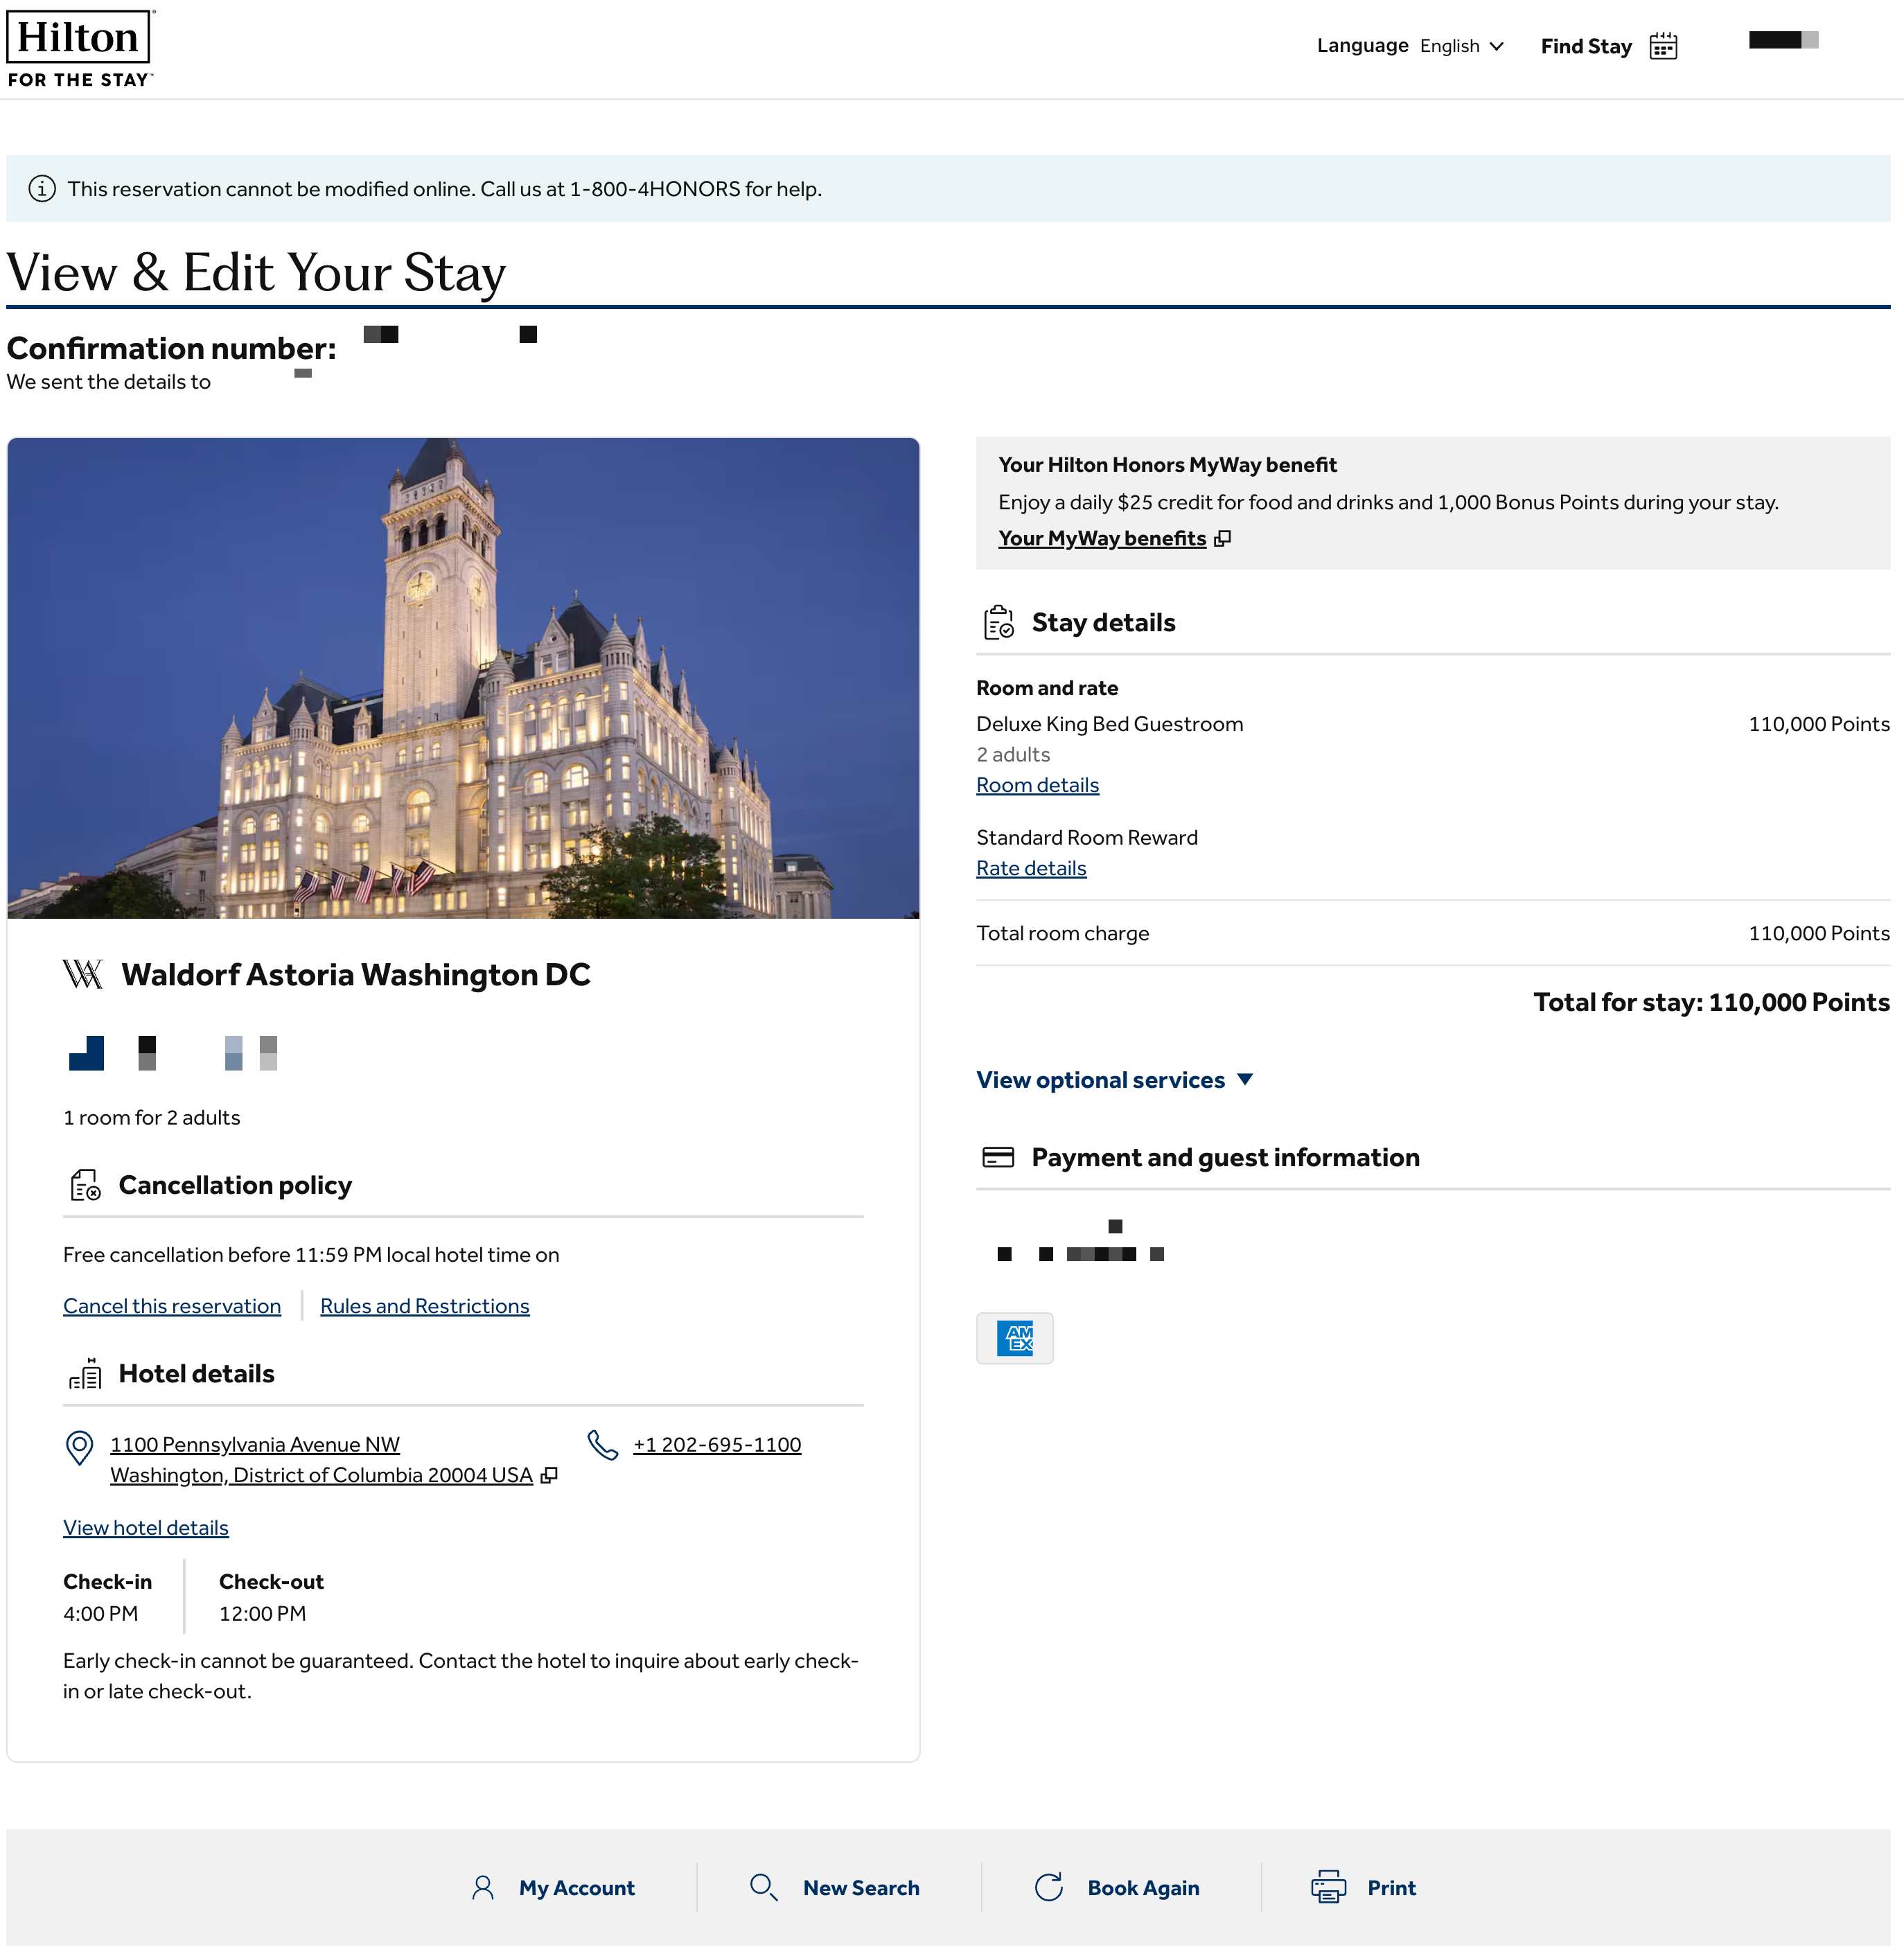Viewport: 1904px width, 1954px height.
Task: Click View hotel details link
Action: 146,1527
